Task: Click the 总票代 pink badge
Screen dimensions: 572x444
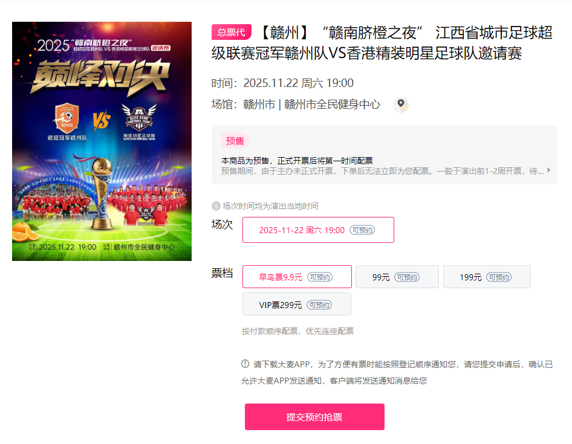Action: click(232, 32)
